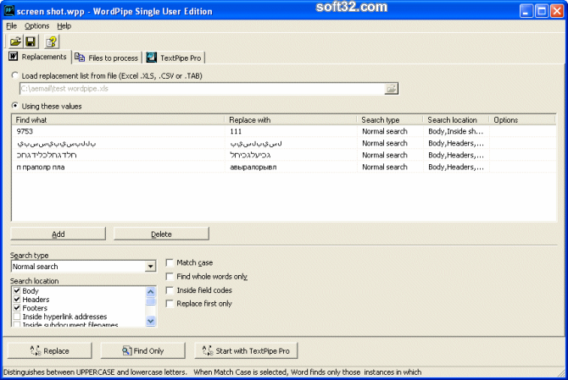Maximize the WordPipe window

pyautogui.click(x=542, y=11)
